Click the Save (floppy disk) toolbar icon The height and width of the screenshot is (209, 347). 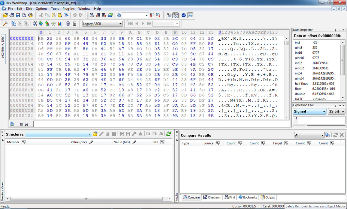coord(18,15)
